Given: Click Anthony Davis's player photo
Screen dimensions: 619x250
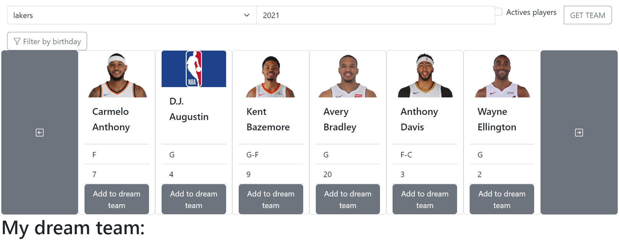Looking at the screenshot, I should click(x=424, y=74).
